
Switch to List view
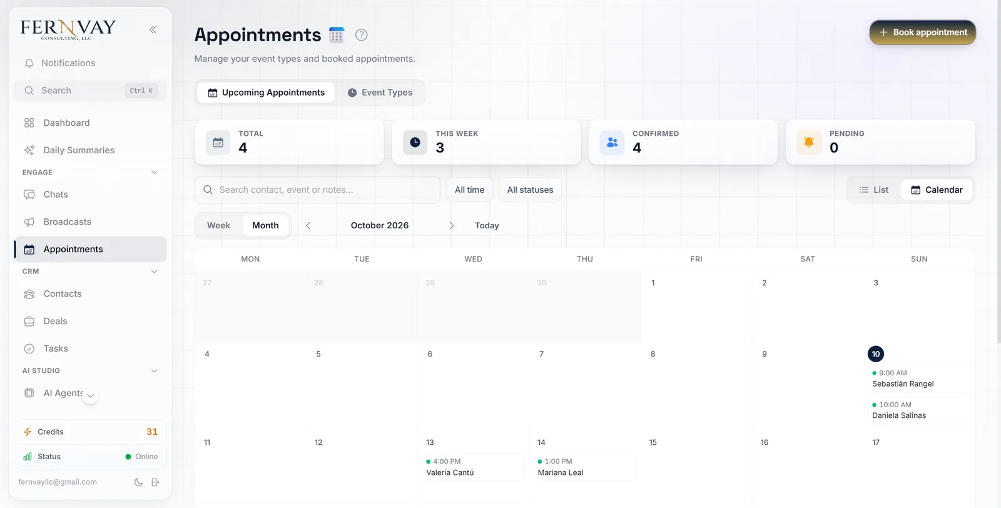click(874, 190)
